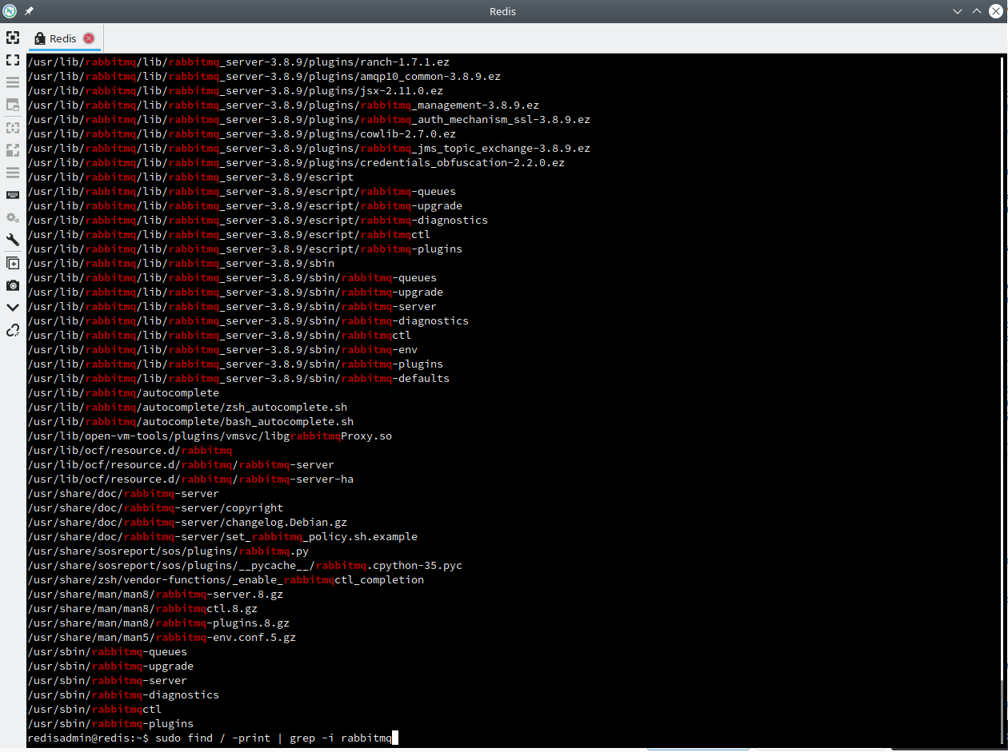Click the terminal vertical scrollbar
The width and height of the screenshot is (1008, 752).
click(x=1003, y=400)
